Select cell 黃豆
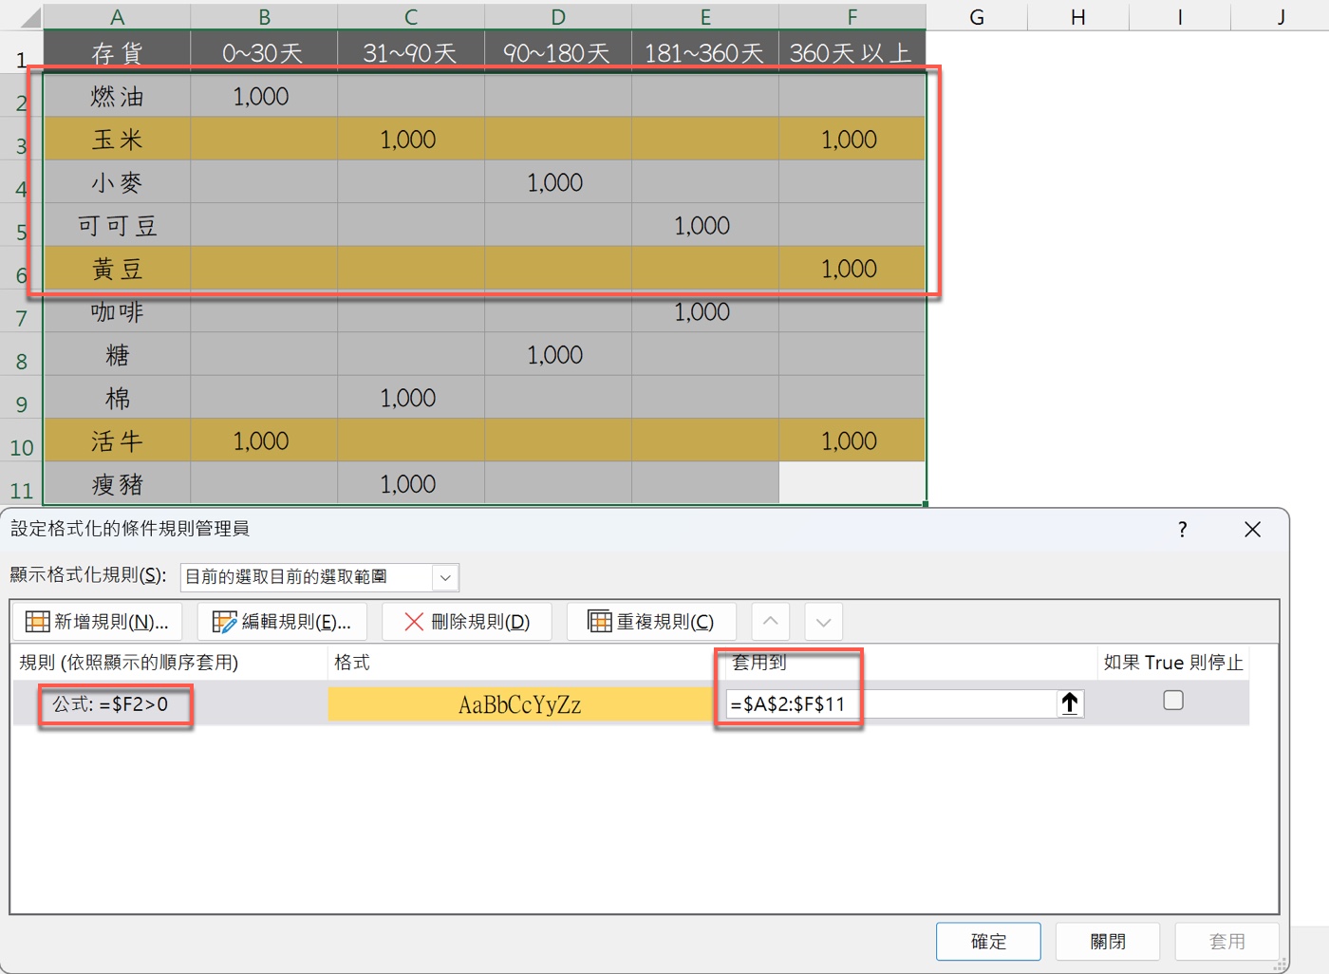 117,269
